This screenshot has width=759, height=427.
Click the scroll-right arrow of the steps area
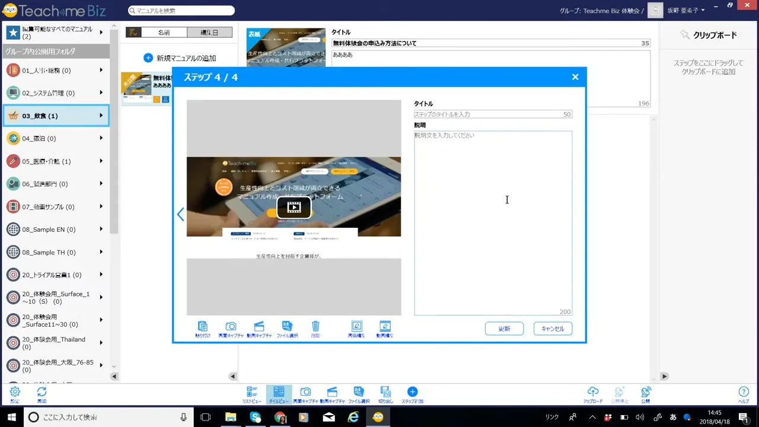click(x=665, y=377)
